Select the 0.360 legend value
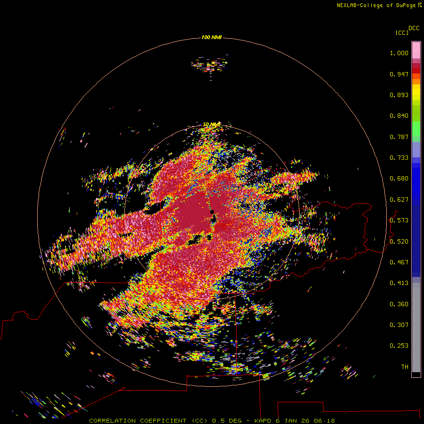Viewport: 424px width, 424px height. coord(399,304)
